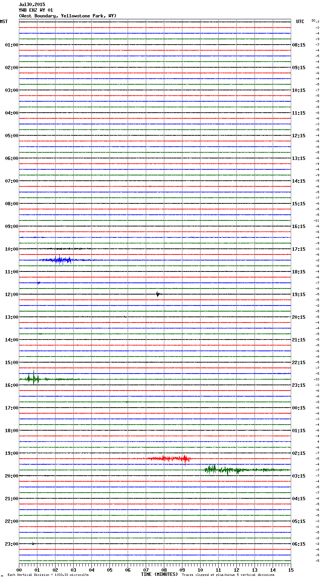
Task: Click the 14:15 UTC time label
Action: pyautogui.click(x=299, y=181)
